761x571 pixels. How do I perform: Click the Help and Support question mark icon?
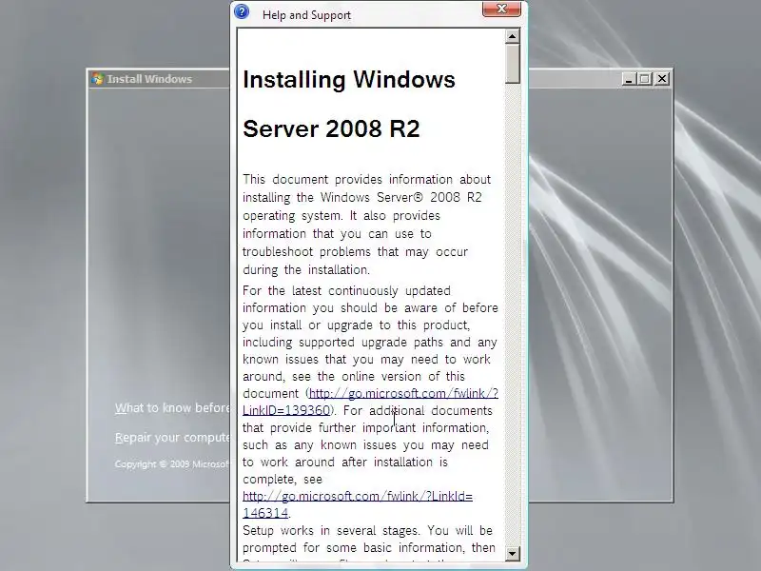coord(242,11)
